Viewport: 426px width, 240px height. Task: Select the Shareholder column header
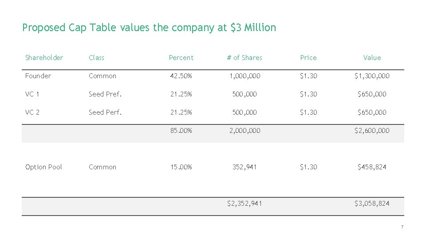(x=44, y=58)
